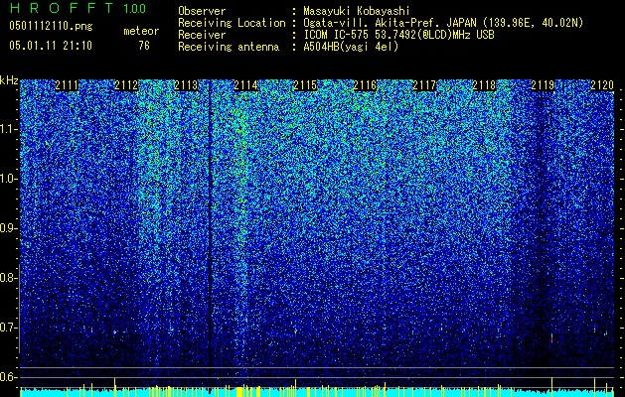Click the meteor count value 76
The image size is (625, 397).
(144, 46)
